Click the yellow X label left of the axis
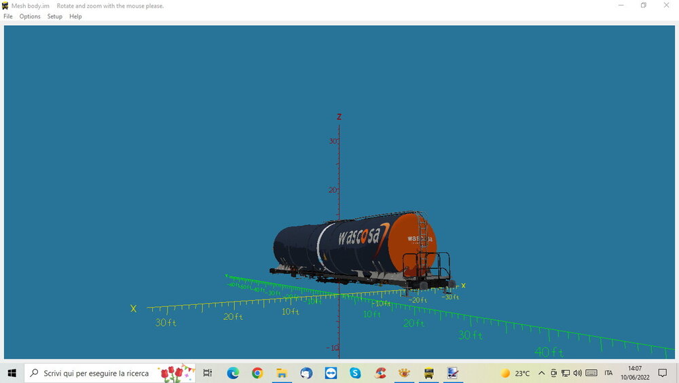Screen dimensions: 679x383 coord(133,308)
